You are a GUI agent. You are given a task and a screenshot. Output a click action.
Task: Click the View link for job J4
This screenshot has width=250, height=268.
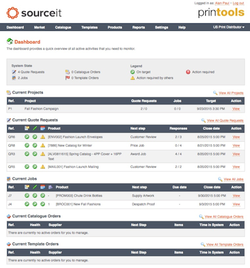pos(236,204)
